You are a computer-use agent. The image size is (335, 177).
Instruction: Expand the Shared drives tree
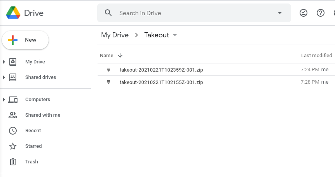point(4,77)
